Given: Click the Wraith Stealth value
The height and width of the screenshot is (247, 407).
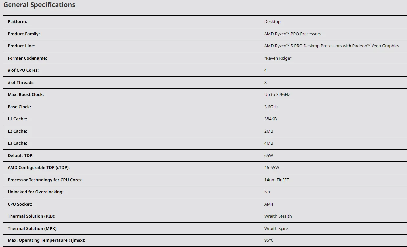Looking at the screenshot, I should click(x=278, y=216).
